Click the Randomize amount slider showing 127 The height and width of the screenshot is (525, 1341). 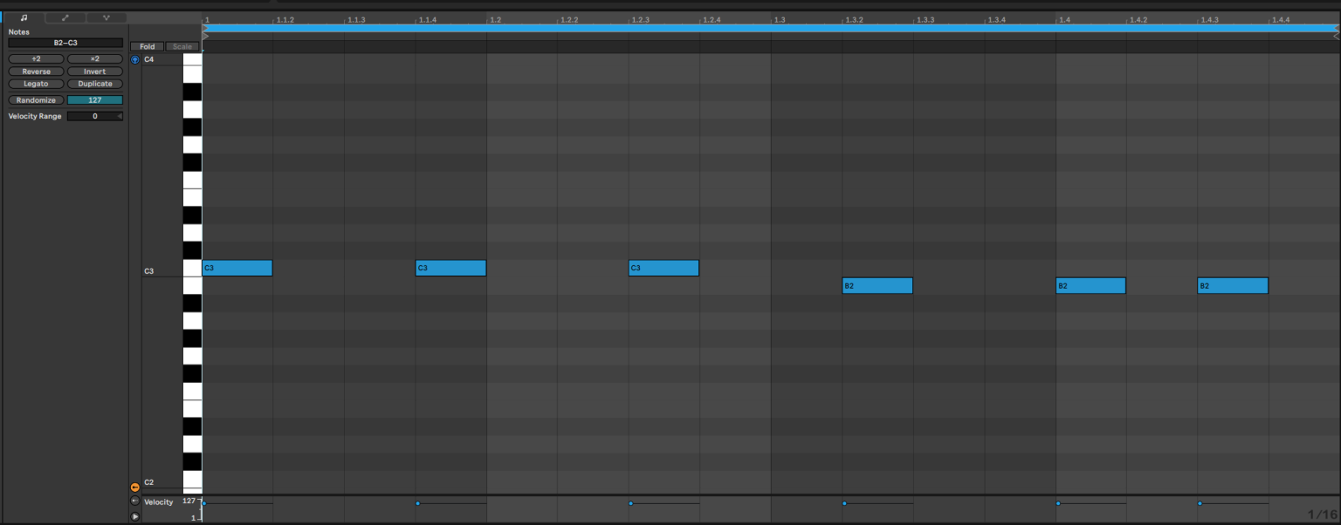pyautogui.click(x=95, y=99)
